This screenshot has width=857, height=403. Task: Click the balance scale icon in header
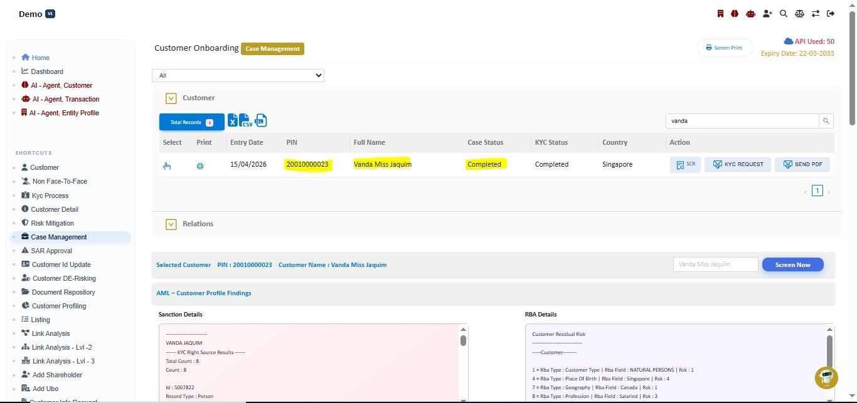(799, 14)
